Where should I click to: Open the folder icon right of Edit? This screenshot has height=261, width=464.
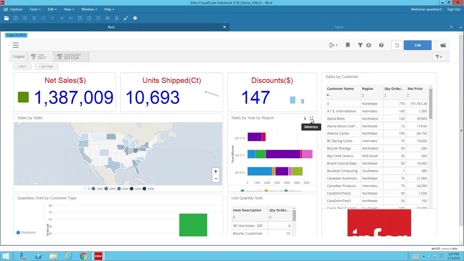(x=443, y=45)
